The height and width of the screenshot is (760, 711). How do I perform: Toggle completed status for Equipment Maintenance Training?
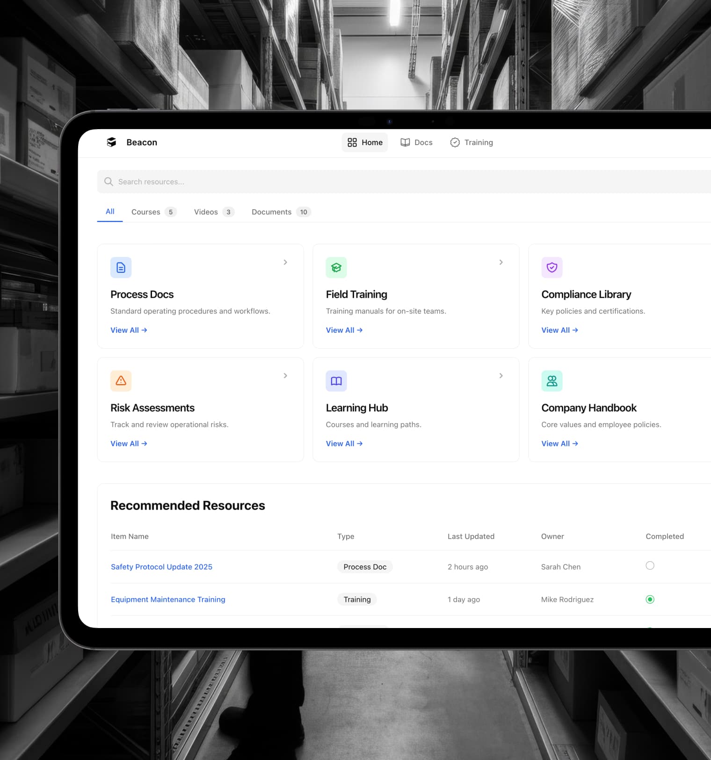pos(650,599)
